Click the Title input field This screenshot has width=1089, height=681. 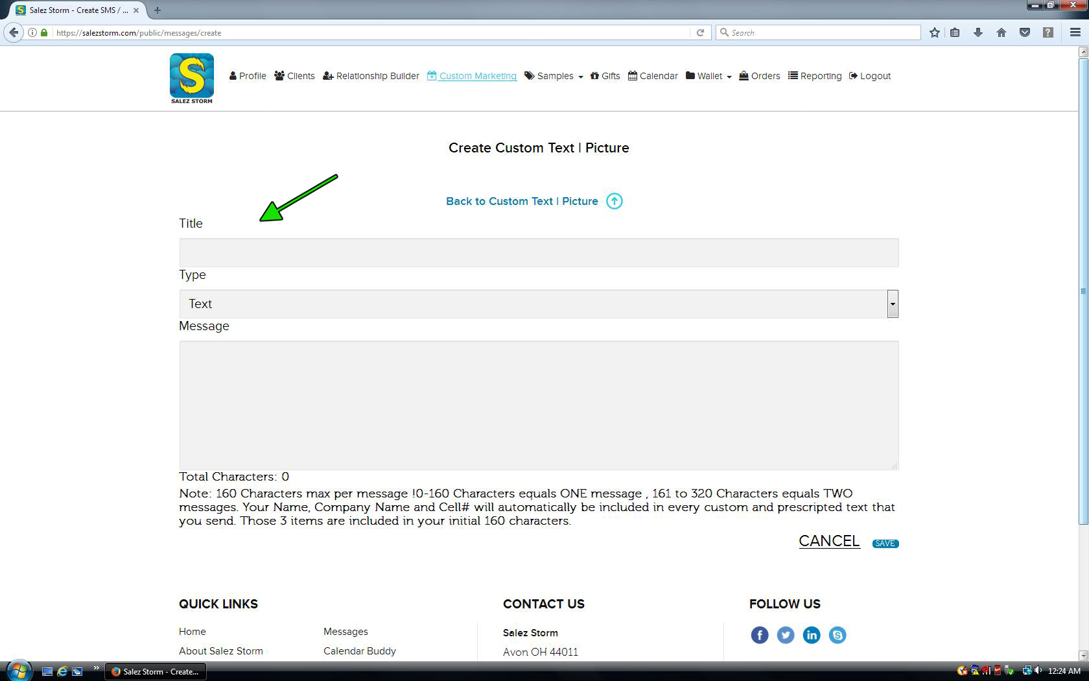(x=538, y=252)
